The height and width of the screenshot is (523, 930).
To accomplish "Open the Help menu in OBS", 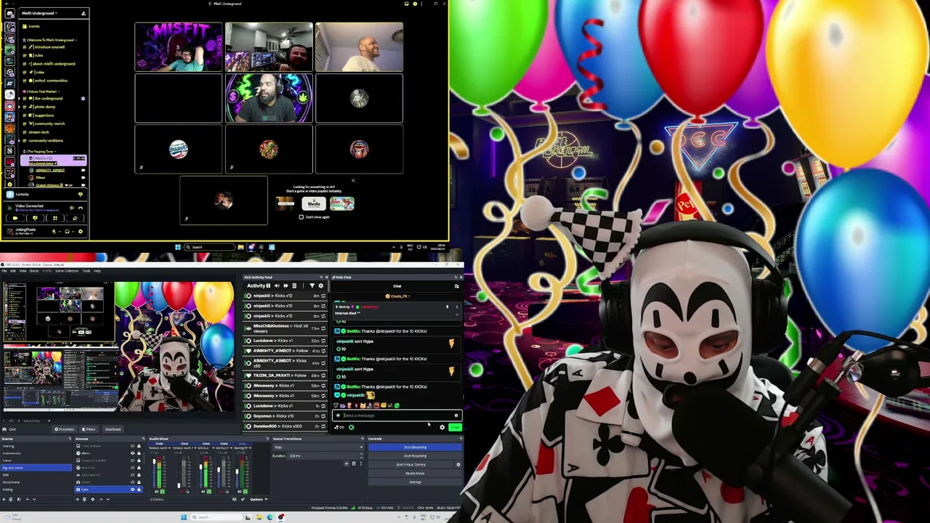I will pos(97,271).
